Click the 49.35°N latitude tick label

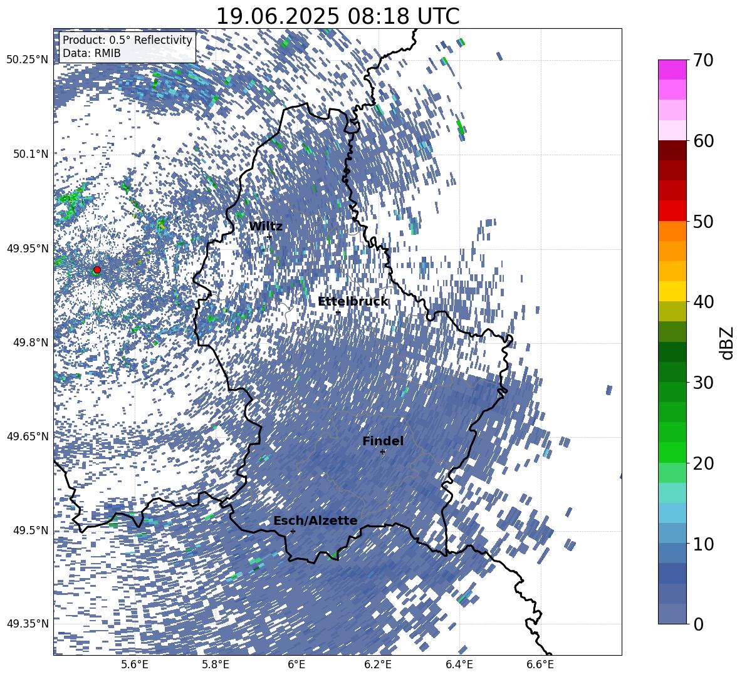click(x=28, y=624)
